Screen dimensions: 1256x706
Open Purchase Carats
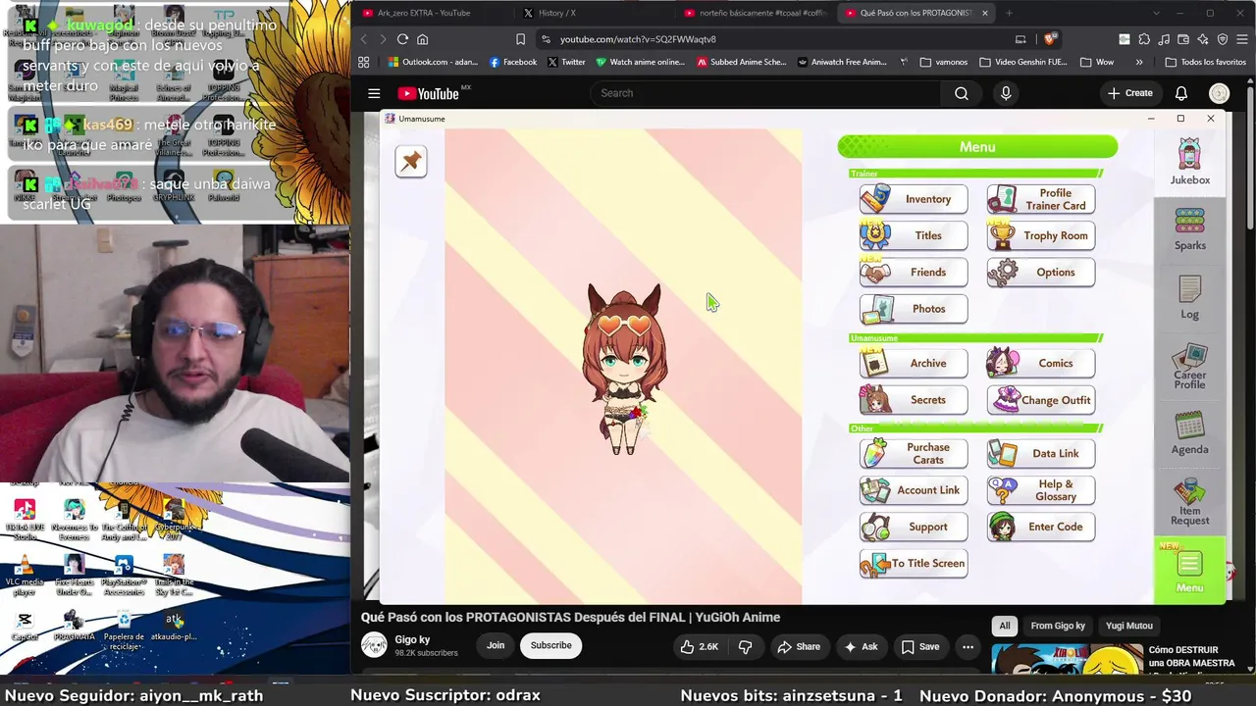(x=914, y=453)
